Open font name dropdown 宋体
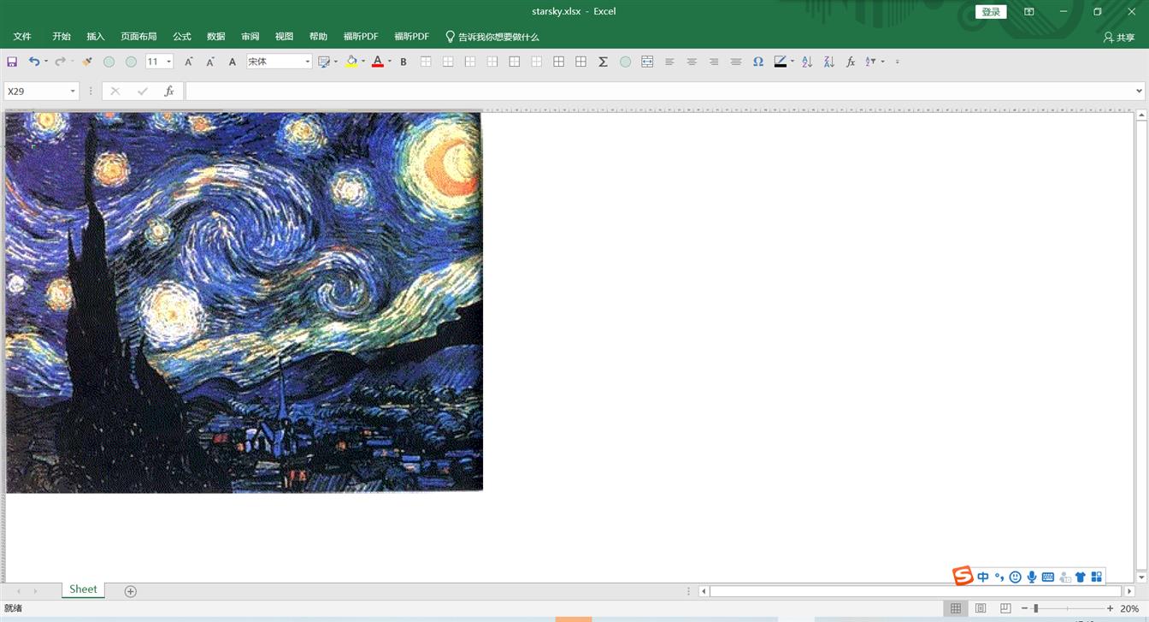This screenshot has height=622, width=1149. [x=308, y=62]
